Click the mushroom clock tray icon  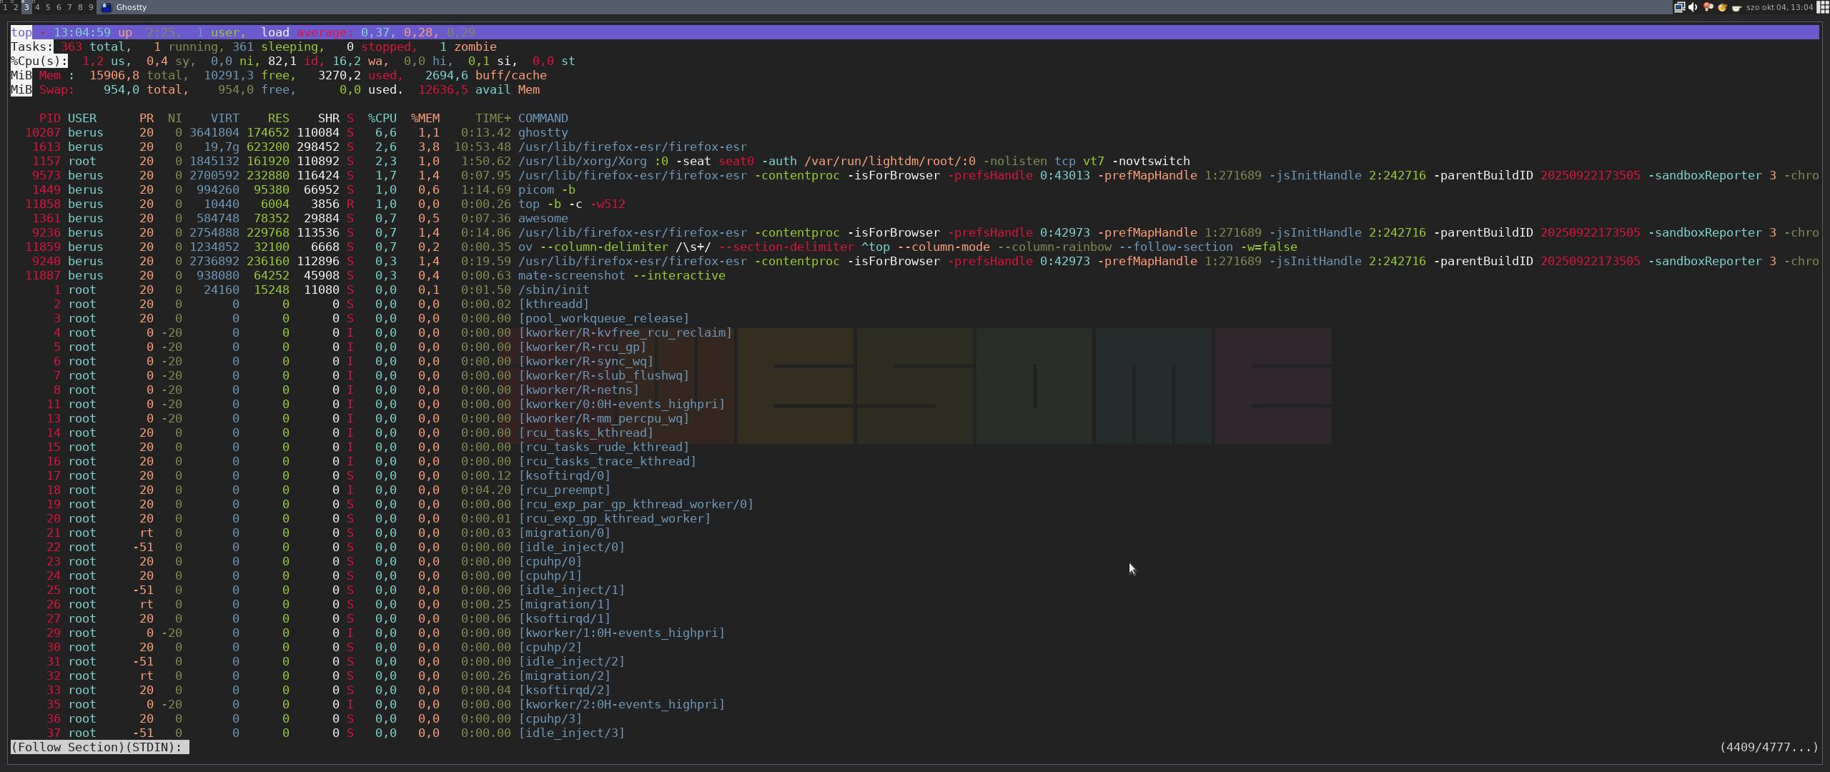1708,7
